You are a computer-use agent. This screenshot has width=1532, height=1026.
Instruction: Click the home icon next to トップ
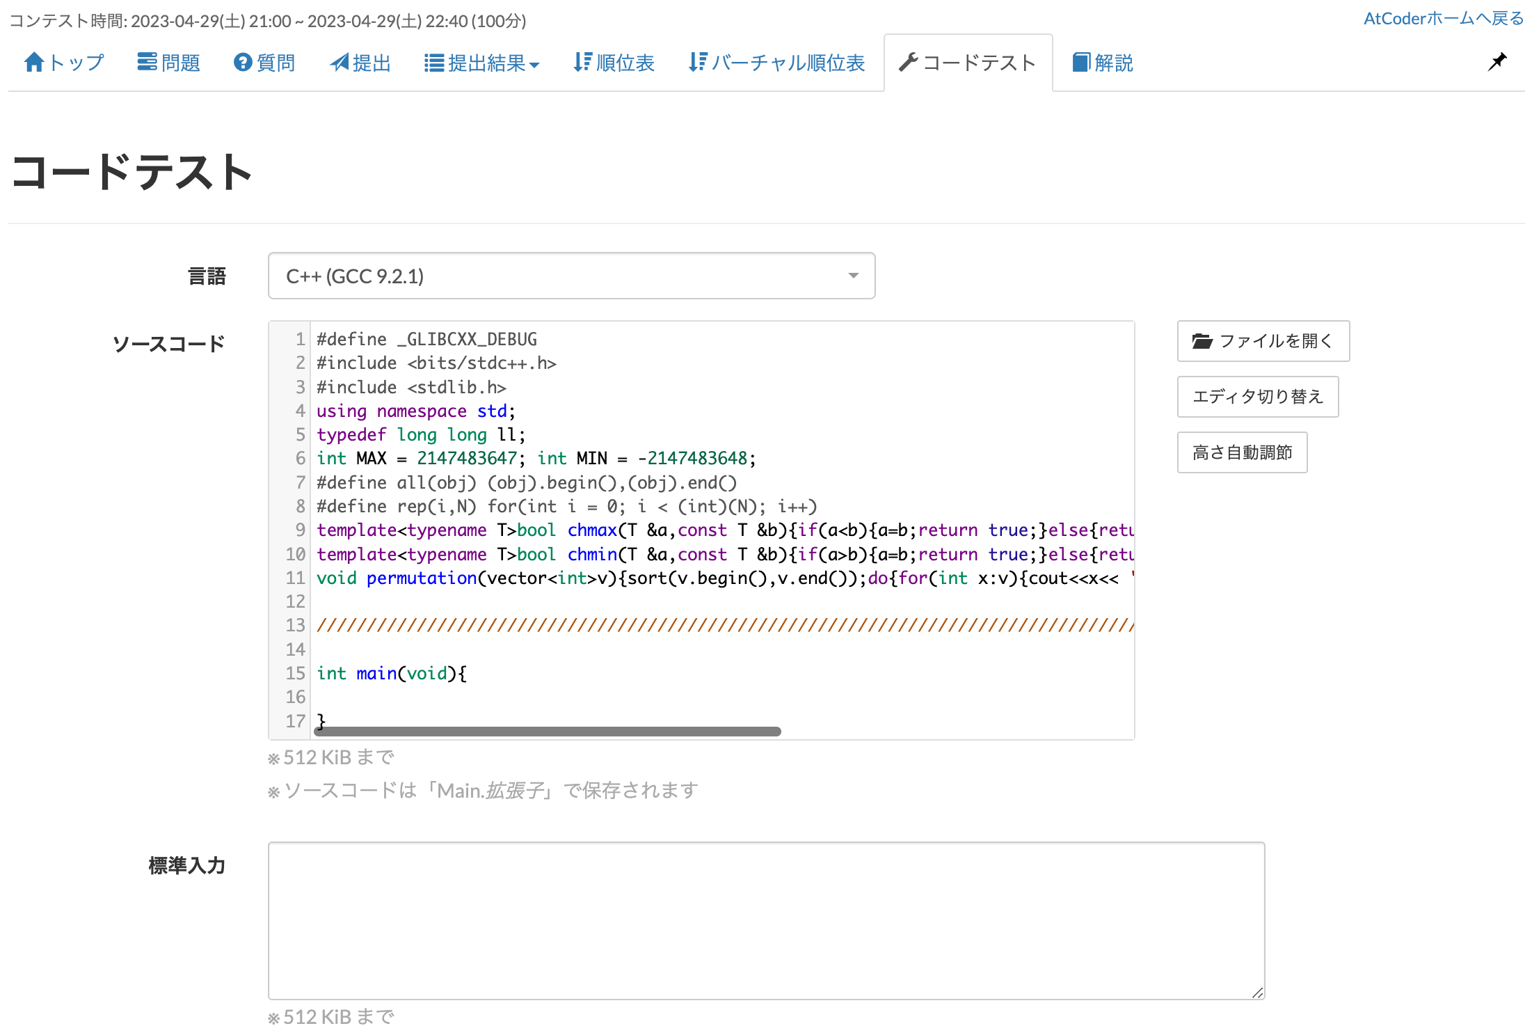click(33, 62)
